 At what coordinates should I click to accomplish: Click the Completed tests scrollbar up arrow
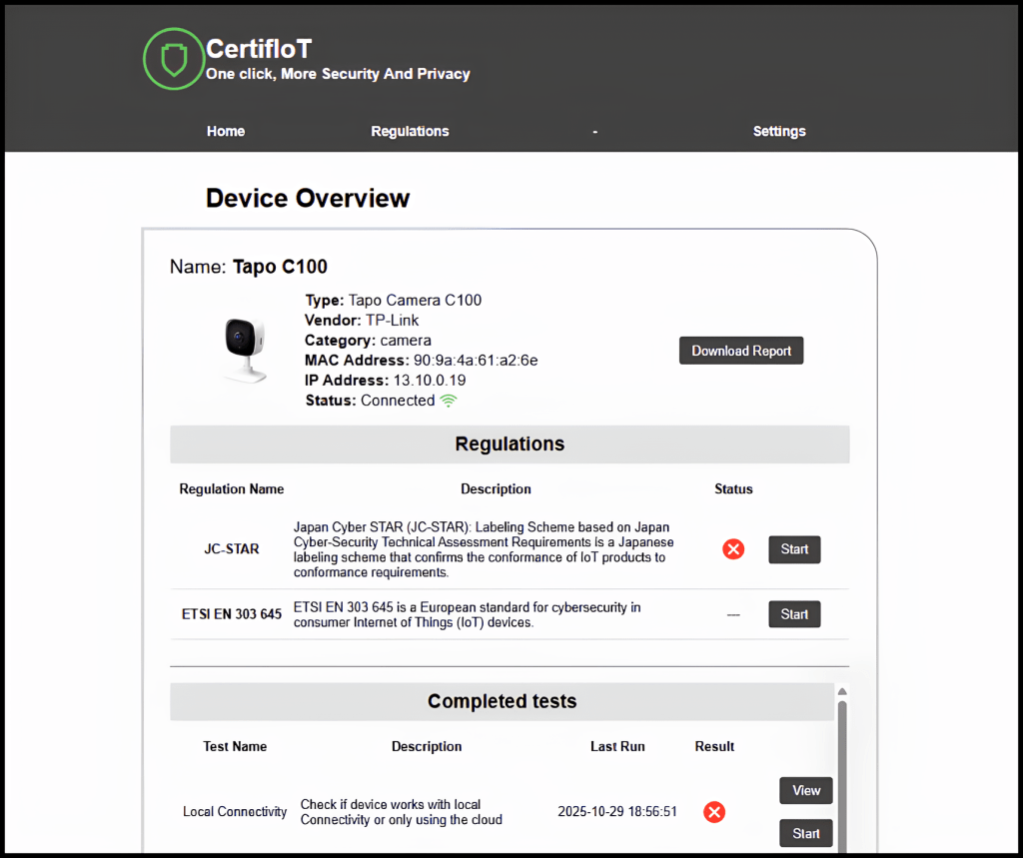(x=842, y=691)
